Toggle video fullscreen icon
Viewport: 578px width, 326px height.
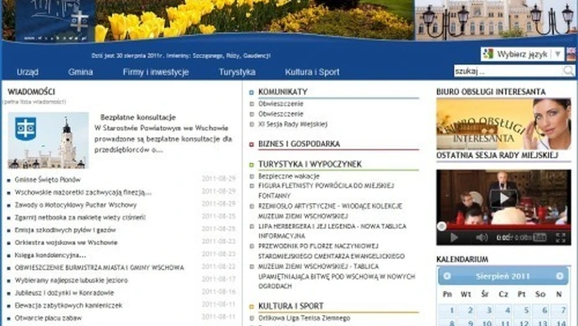pos(560,237)
